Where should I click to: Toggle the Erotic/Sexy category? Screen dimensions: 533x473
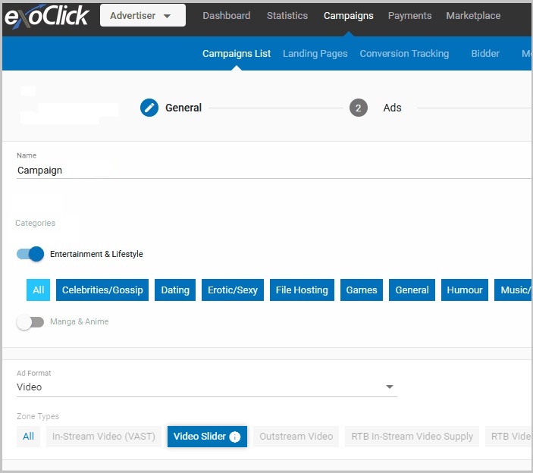pyautogui.click(x=233, y=290)
